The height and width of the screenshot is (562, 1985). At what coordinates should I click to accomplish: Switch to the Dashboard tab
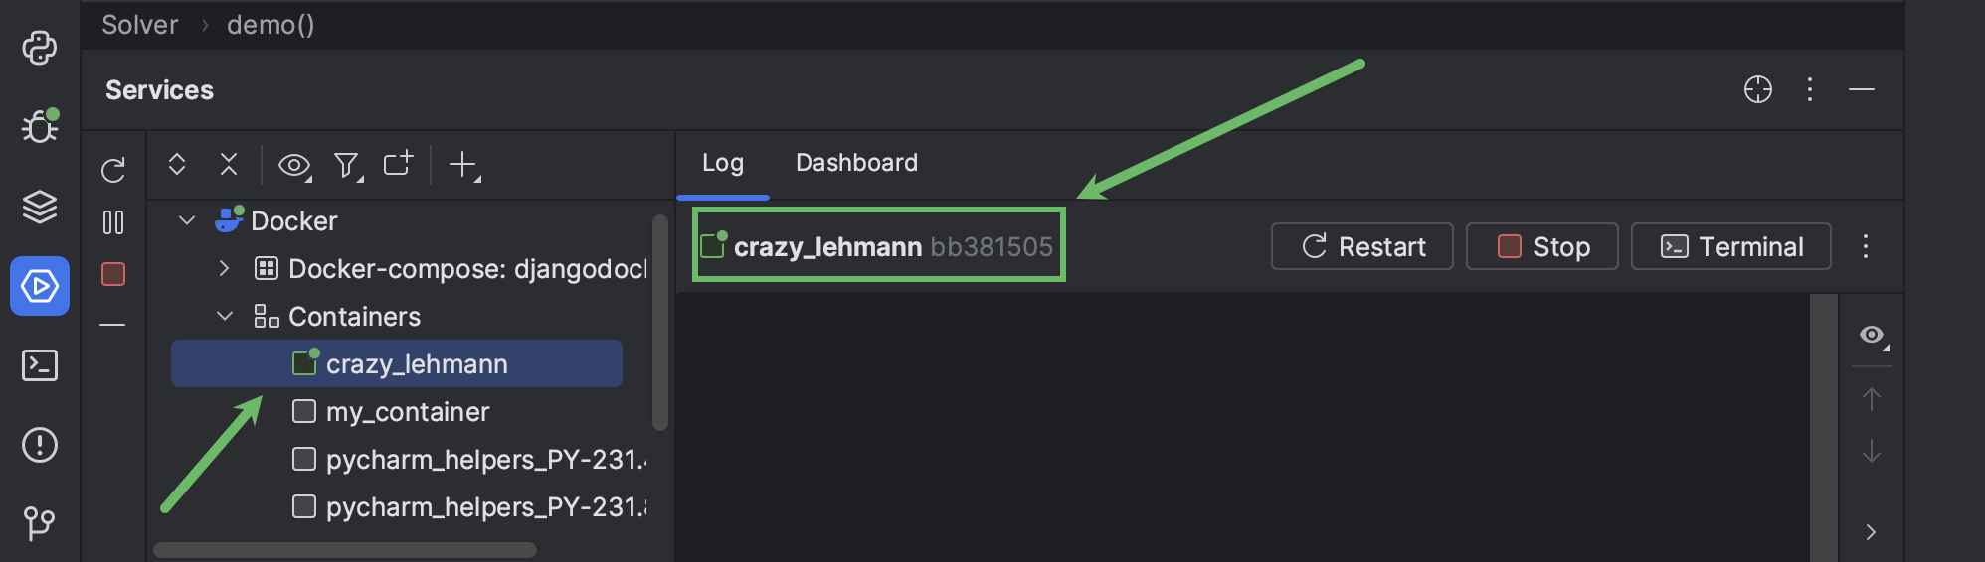coord(856,163)
